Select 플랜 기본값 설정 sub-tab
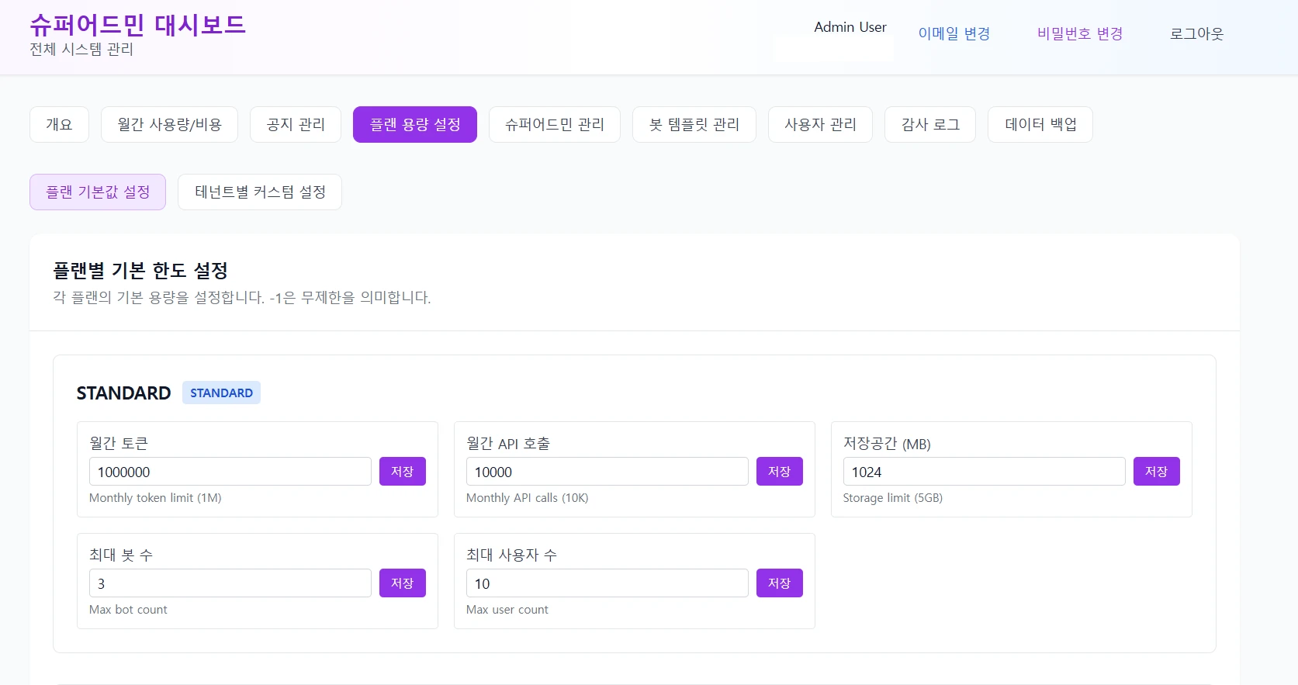 (98, 192)
